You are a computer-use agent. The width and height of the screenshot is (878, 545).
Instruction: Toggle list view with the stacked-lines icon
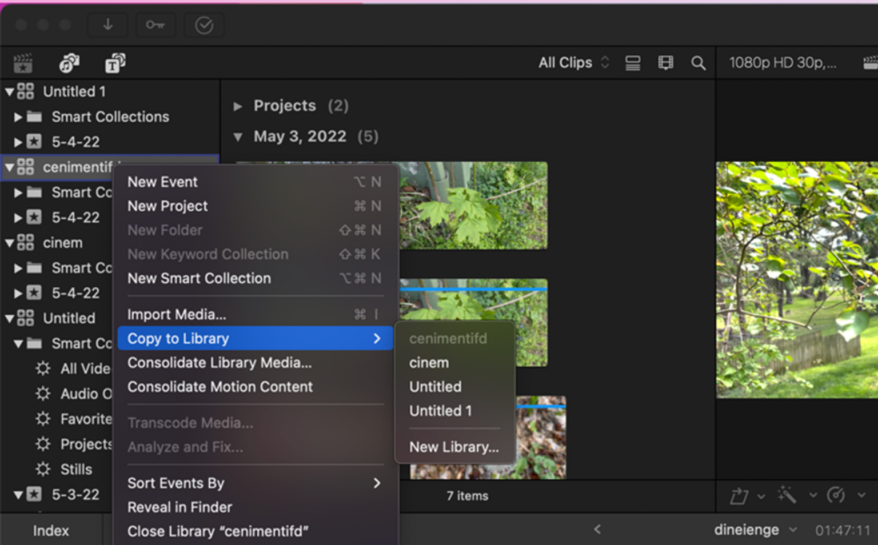633,63
